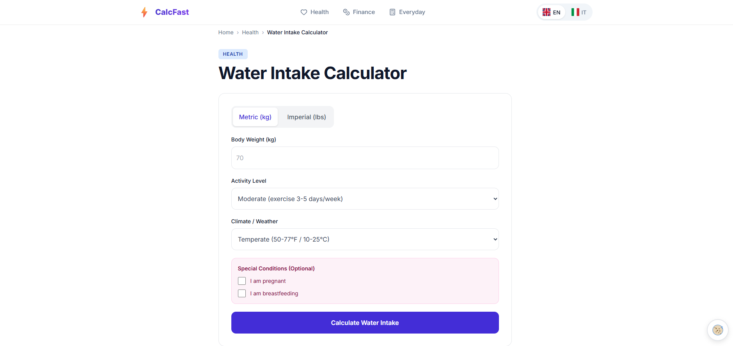Image resolution: width=733 pixels, height=346 pixels.
Task: Open the Finance navigation menu
Action: point(364,12)
